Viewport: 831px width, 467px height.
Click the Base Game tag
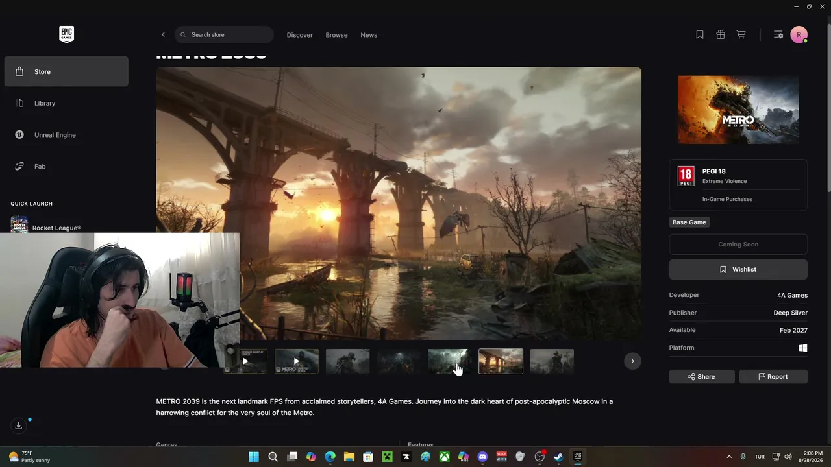(x=689, y=222)
